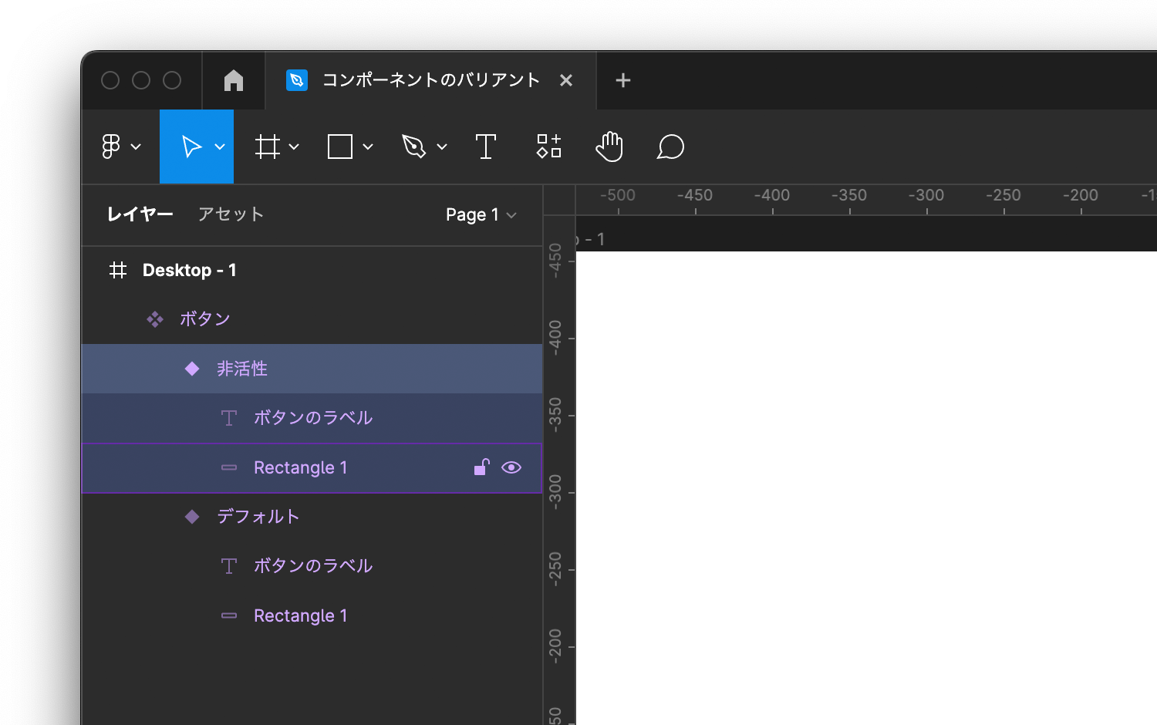
Task: Select the ボタン component set layer
Action: [312, 319]
